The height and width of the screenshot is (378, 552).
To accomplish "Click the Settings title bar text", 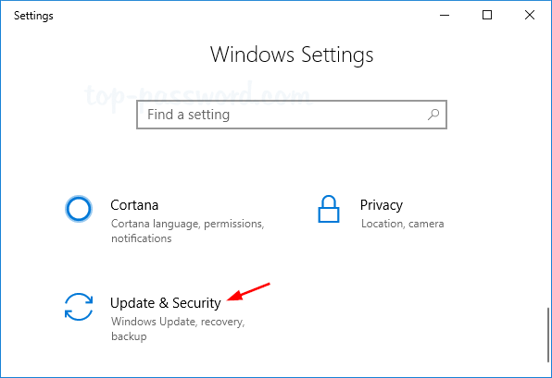I will click(x=33, y=16).
